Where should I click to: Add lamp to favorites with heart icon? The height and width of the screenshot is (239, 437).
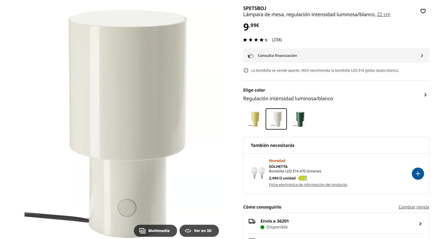[x=423, y=11]
